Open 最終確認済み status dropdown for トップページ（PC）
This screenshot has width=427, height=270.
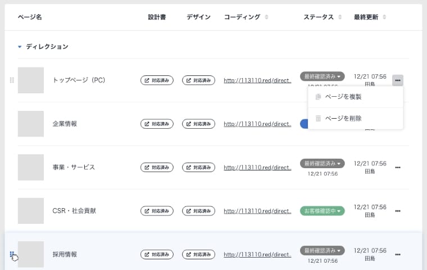322,76
